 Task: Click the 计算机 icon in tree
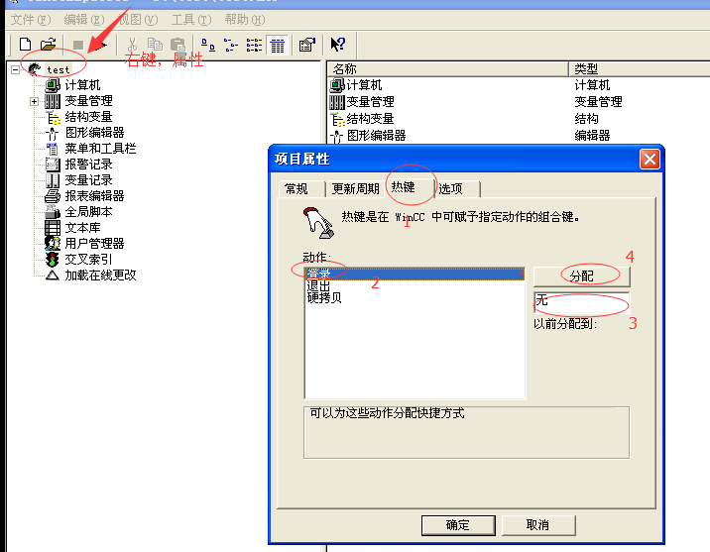click(53, 85)
